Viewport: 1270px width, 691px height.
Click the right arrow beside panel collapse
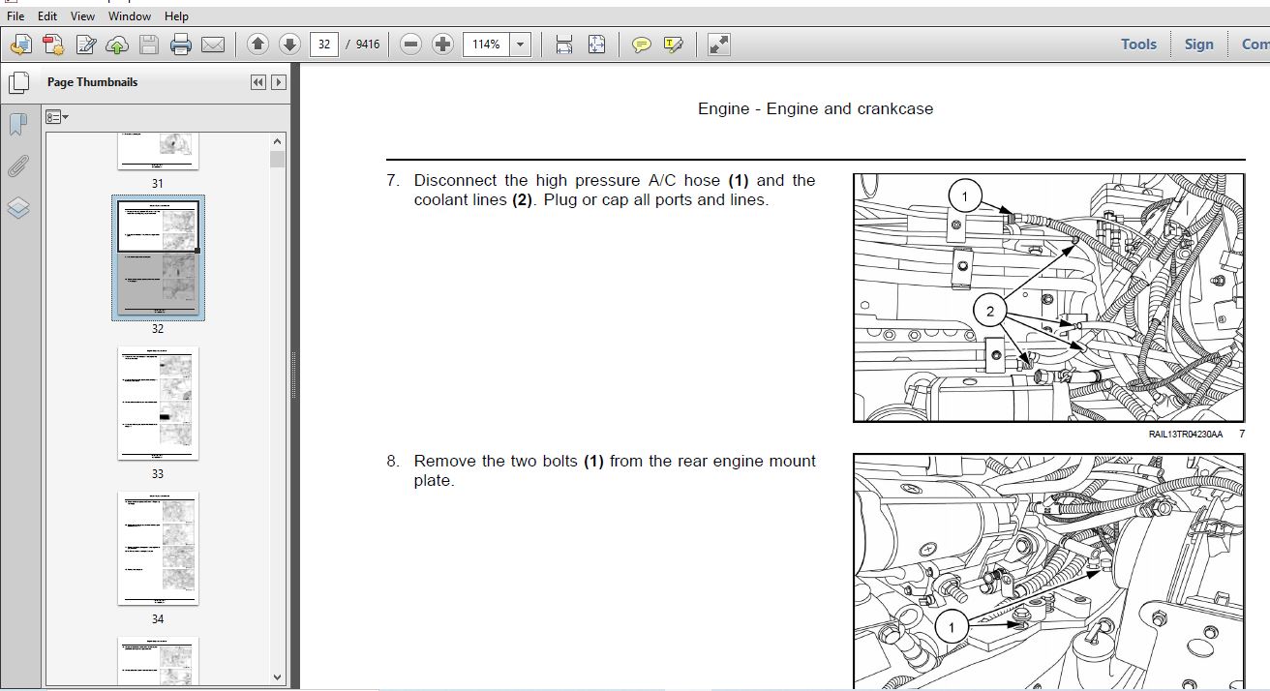(x=279, y=82)
